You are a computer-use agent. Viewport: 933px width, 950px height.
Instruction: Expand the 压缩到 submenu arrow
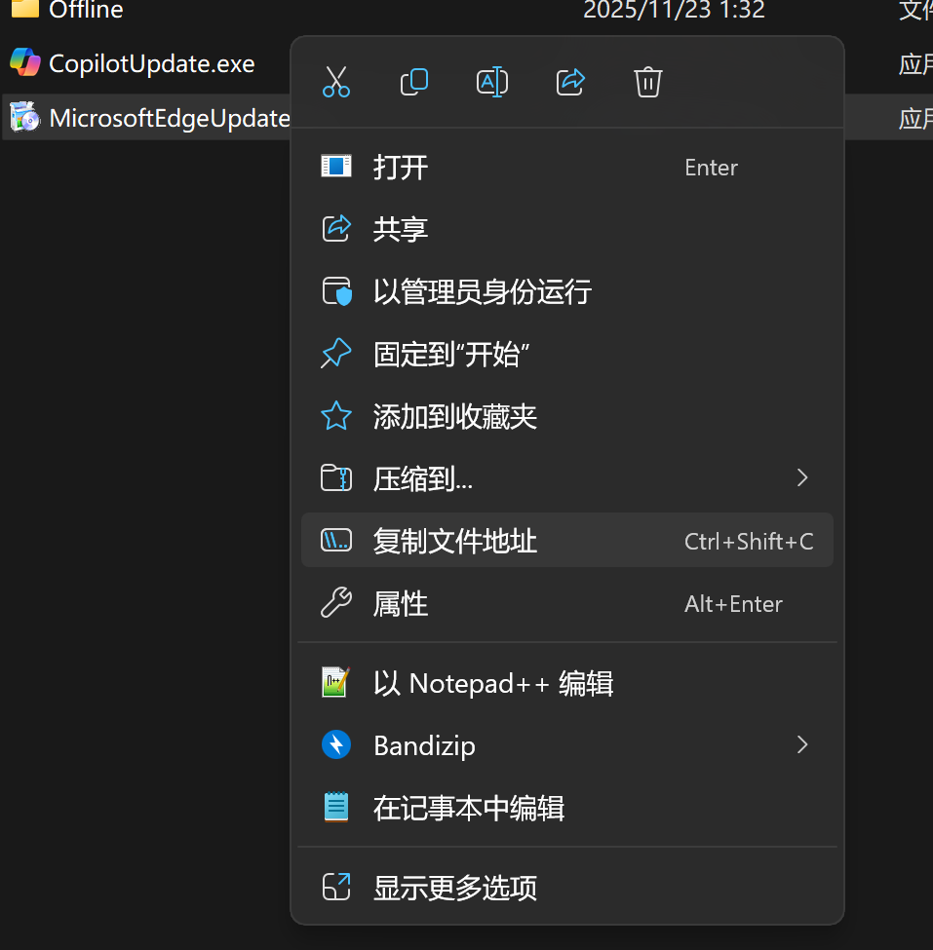802,477
